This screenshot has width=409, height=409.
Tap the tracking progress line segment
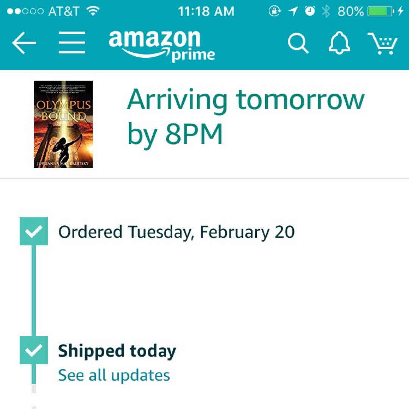[34, 290]
